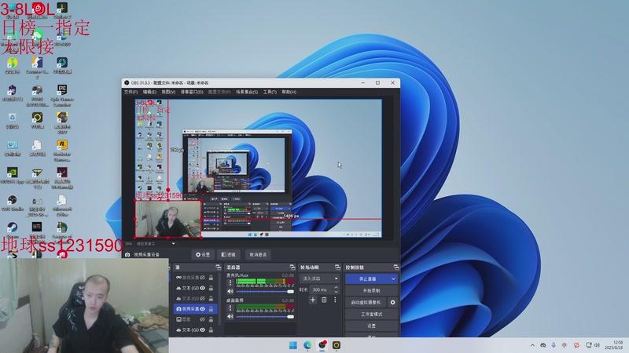The height and width of the screenshot is (353, 629).
Task: Open 滤镜 filters for the selected source
Action: [228, 254]
